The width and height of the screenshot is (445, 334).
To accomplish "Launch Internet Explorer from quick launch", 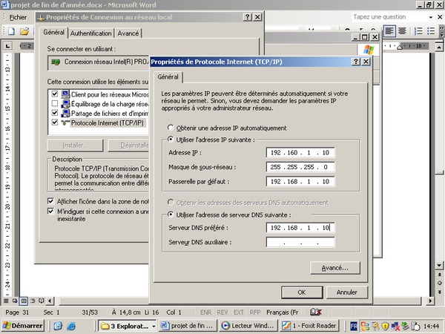I will pos(71,326).
